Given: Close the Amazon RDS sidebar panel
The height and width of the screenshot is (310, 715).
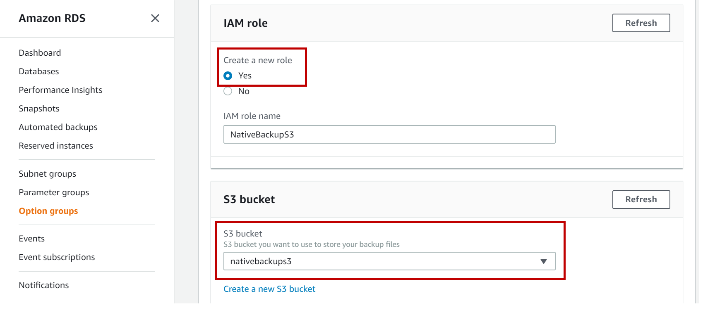Looking at the screenshot, I should [x=155, y=18].
